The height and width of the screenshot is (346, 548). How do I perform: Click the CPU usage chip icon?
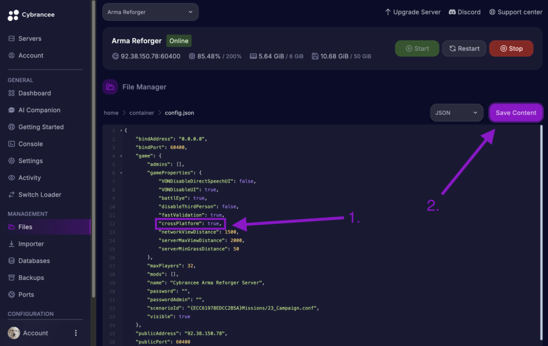pos(192,56)
